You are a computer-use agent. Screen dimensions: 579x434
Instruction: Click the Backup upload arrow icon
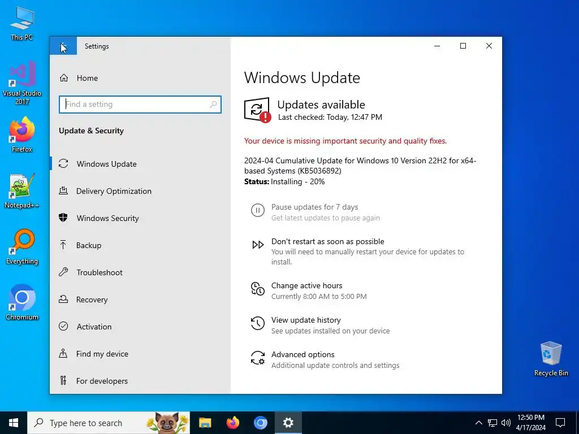point(63,245)
